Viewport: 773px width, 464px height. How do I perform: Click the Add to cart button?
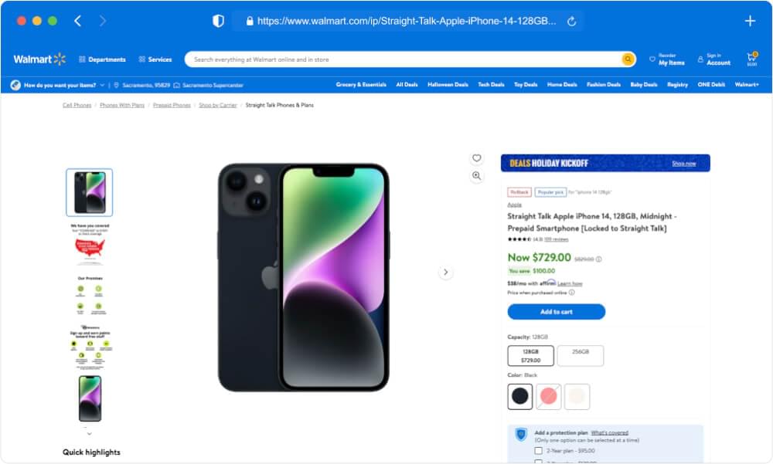click(x=556, y=312)
